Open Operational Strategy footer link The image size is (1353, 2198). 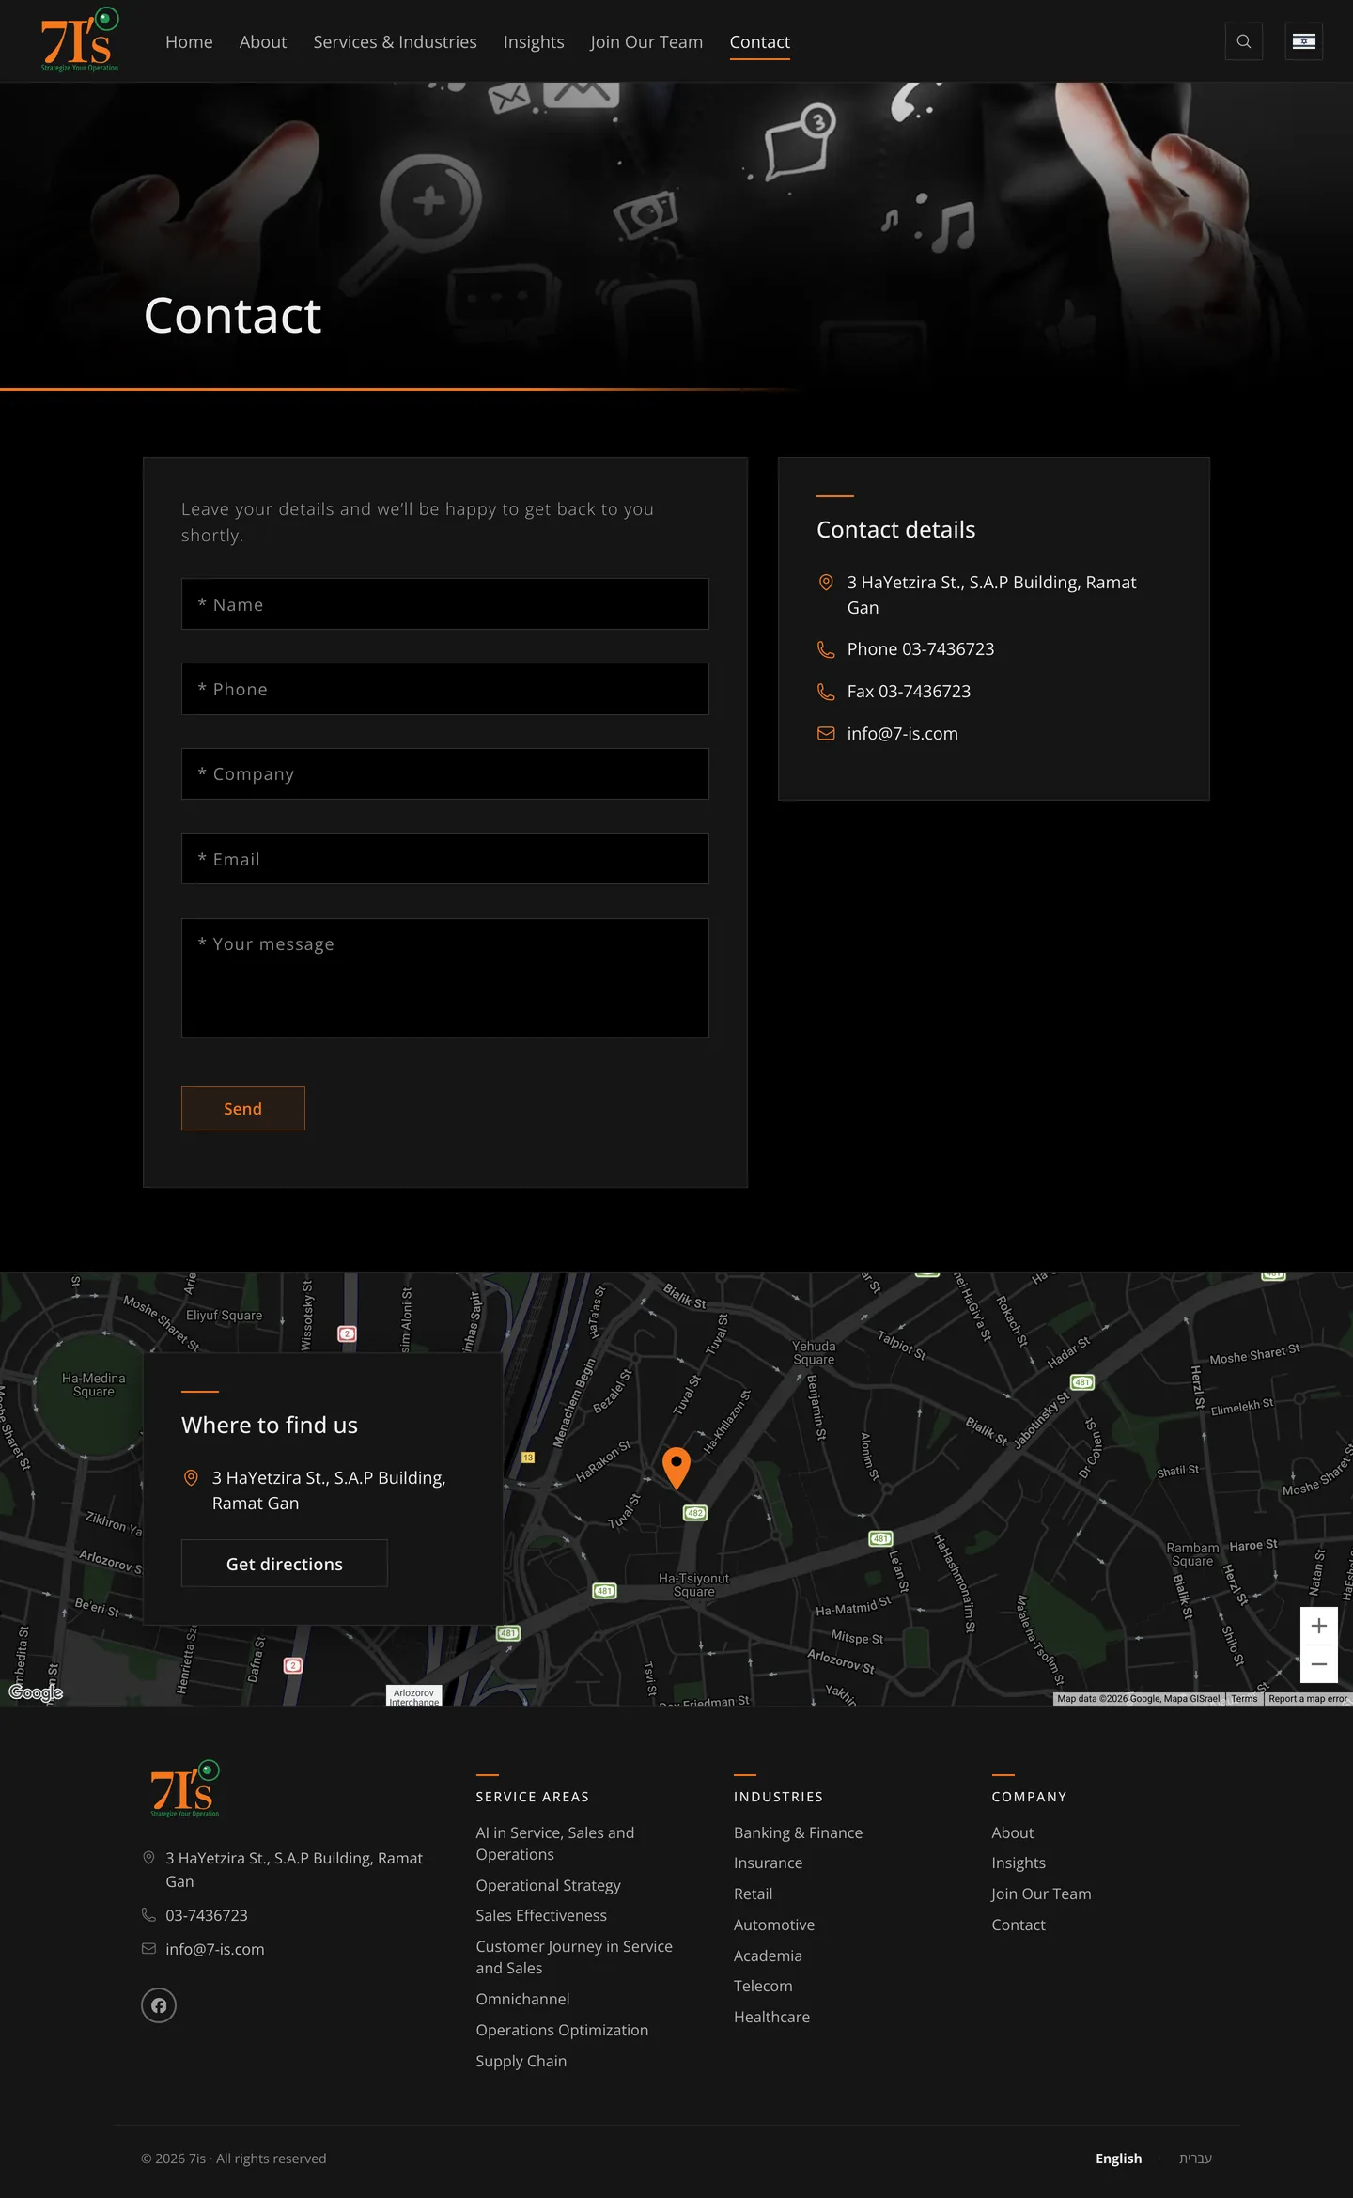click(x=548, y=1885)
